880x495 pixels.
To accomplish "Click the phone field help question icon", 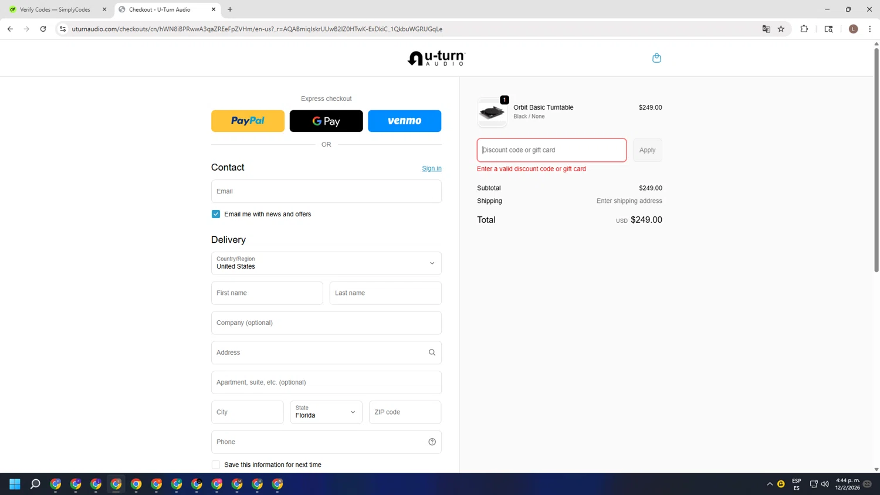I will click(x=432, y=442).
